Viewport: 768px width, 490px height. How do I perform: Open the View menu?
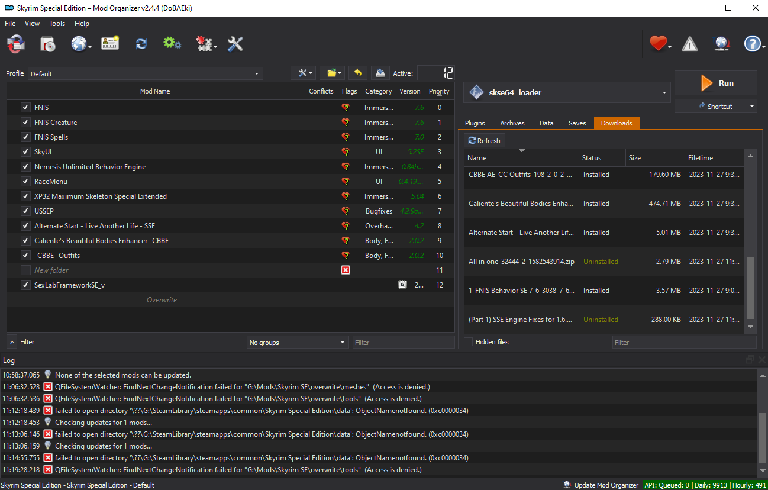(32, 24)
